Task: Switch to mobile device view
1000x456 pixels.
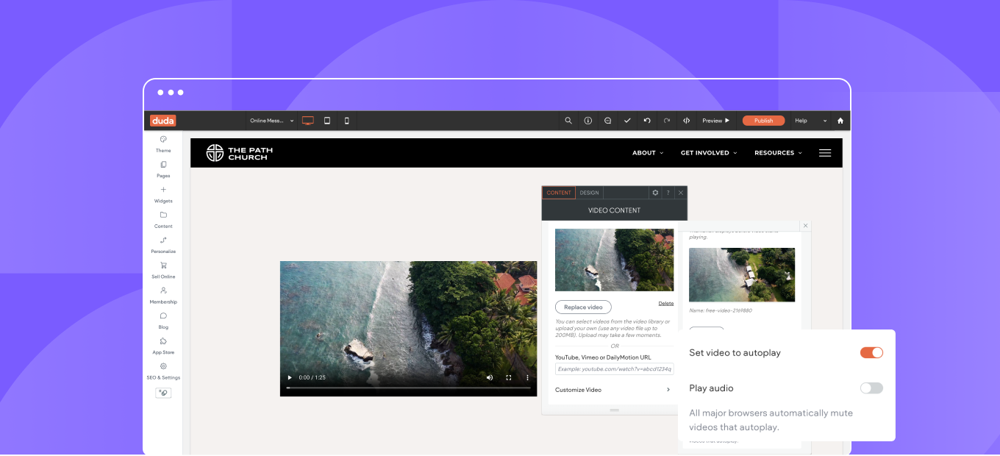Action: point(347,121)
